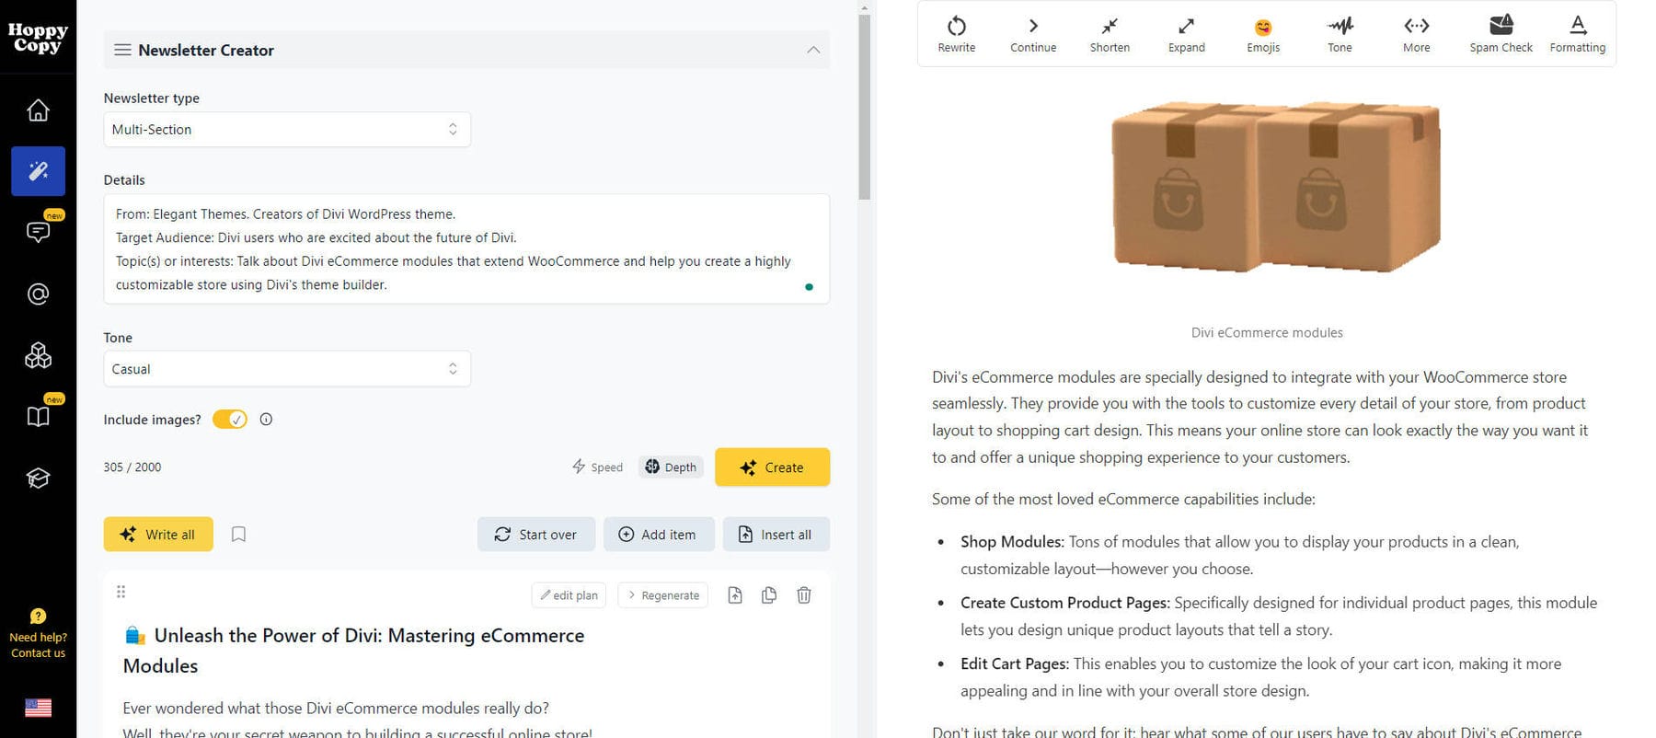Click the yellow Create button
The height and width of the screenshot is (738, 1656).
point(772,467)
